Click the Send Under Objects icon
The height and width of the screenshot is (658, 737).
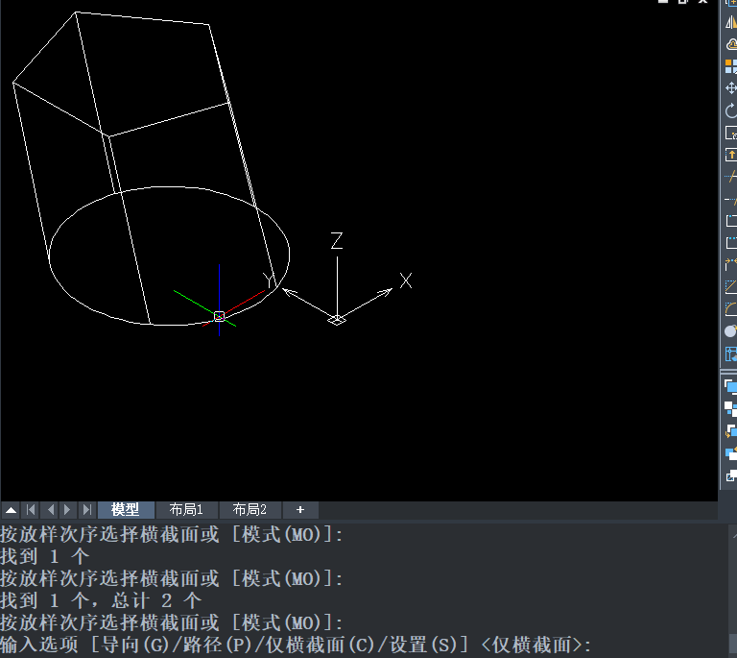pyautogui.click(x=731, y=453)
